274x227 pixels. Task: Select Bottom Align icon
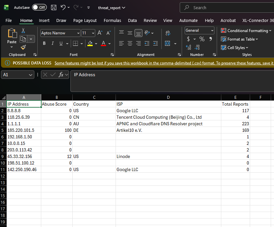pos(138,33)
